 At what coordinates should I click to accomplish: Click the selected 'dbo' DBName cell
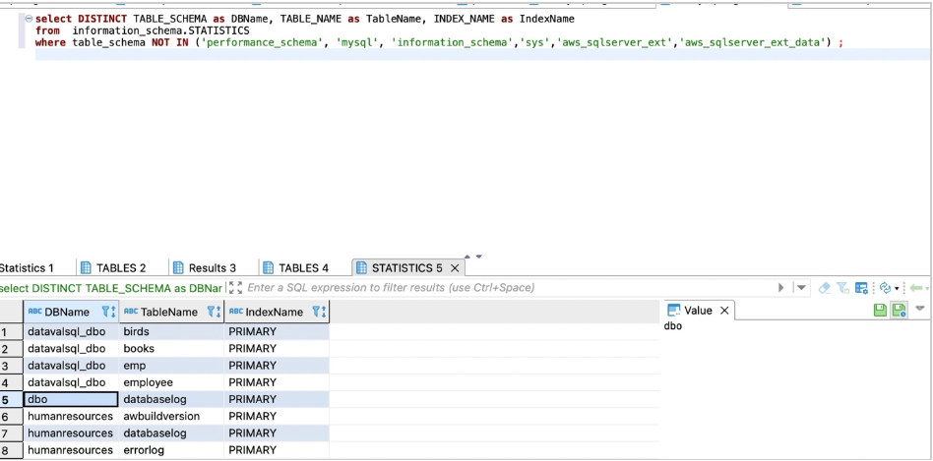(x=71, y=399)
